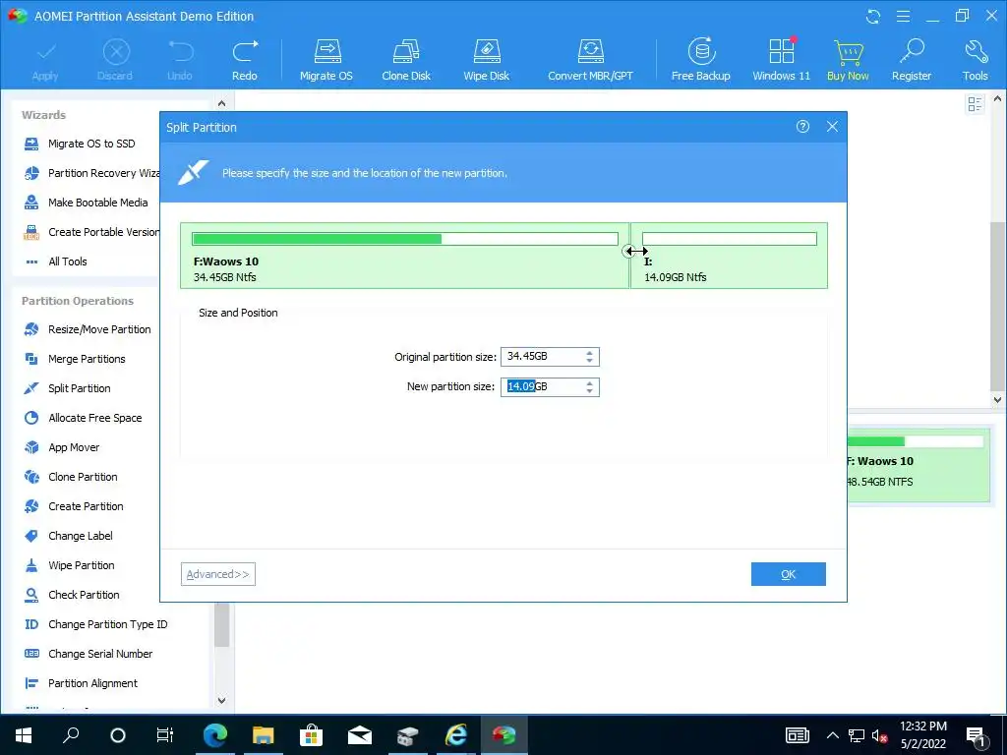This screenshot has height=755, width=1007.
Task: Launch Clone Disk from the toolbar
Action: [406, 60]
